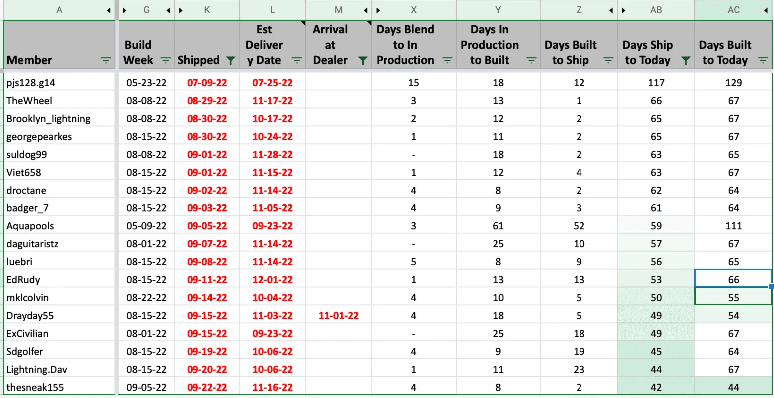Open the Member column filter

point(106,60)
